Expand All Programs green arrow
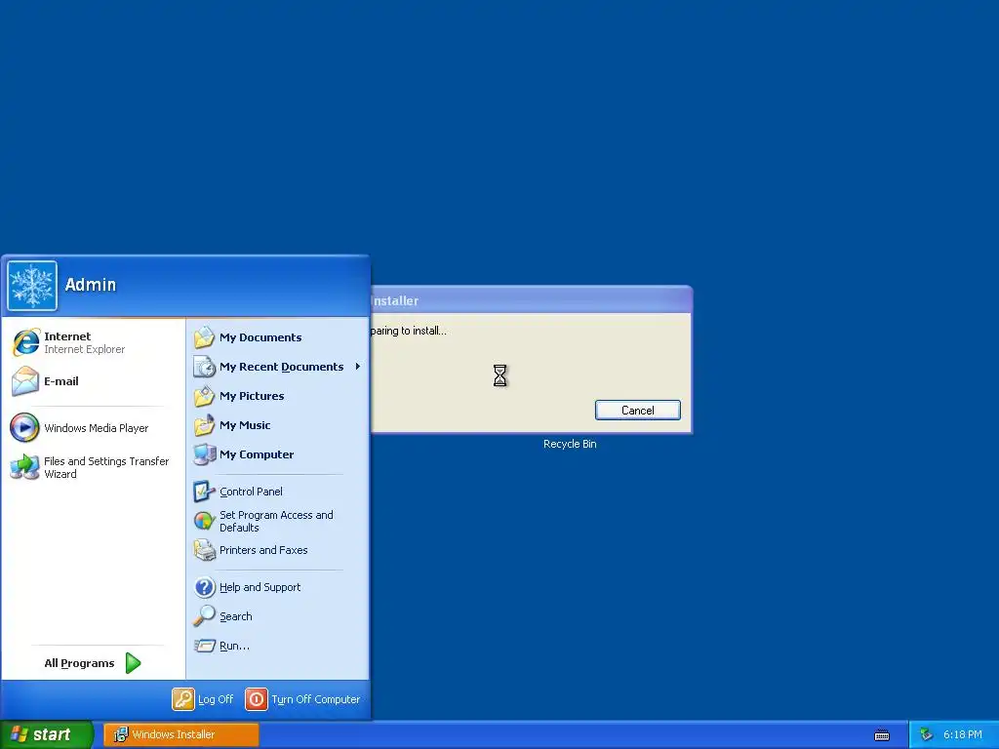This screenshot has height=749, width=999. tap(133, 663)
